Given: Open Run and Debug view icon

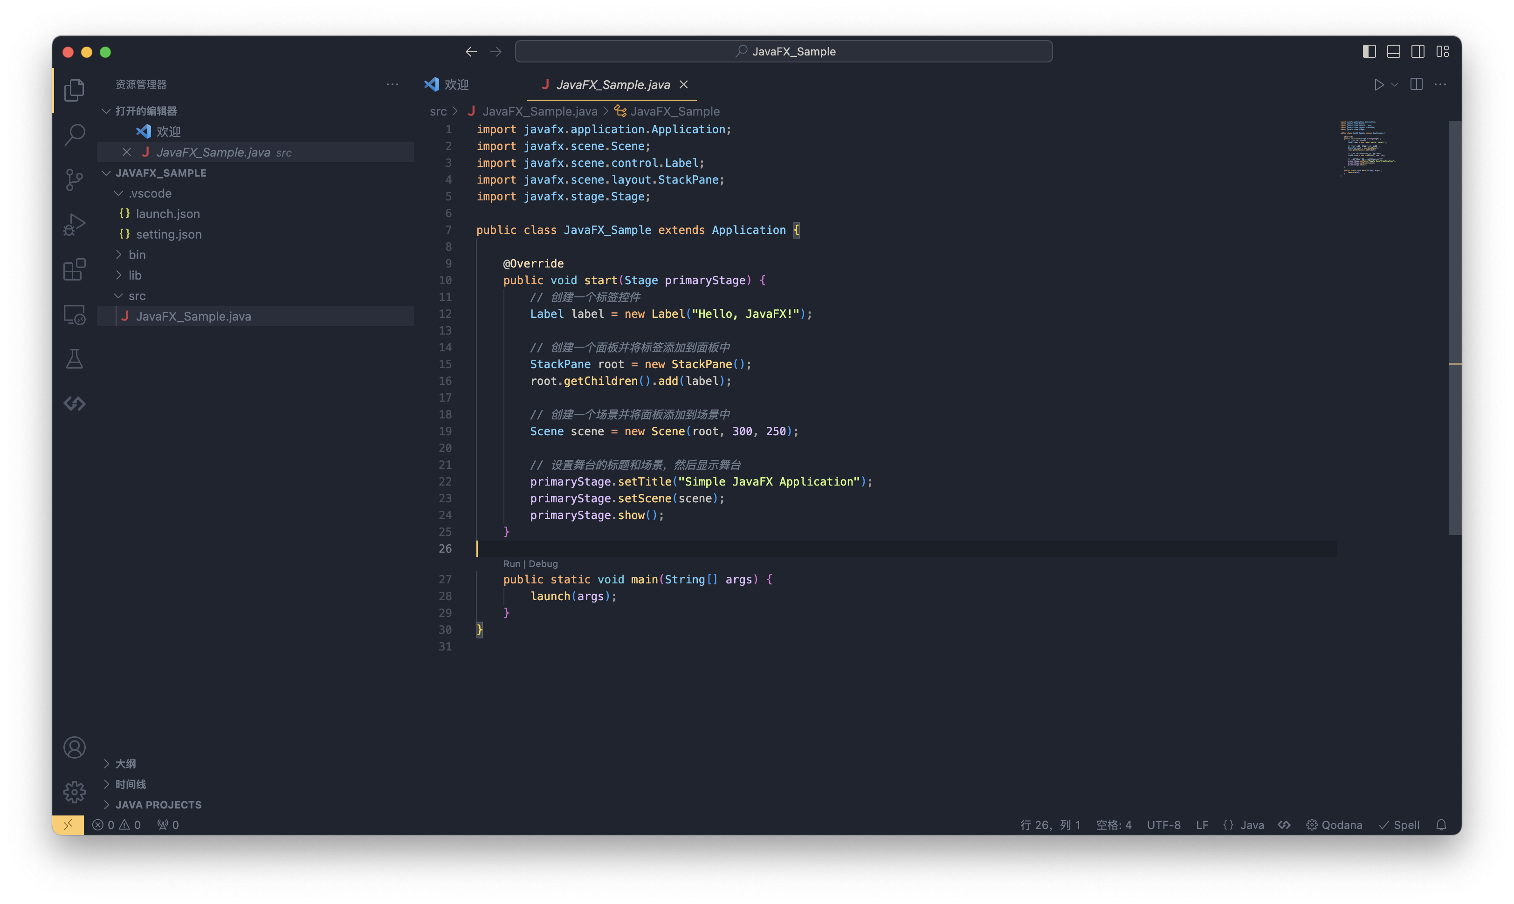Looking at the screenshot, I should click(x=74, y=225).
